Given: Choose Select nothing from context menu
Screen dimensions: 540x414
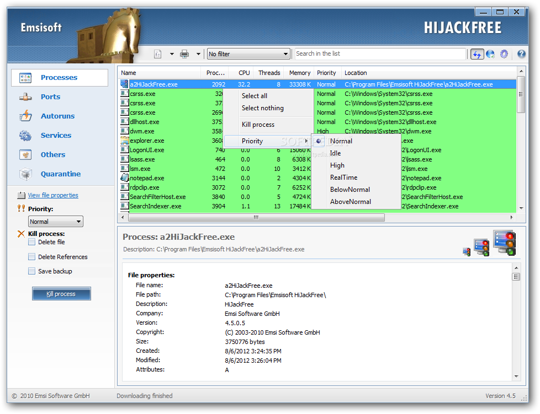Looking at the screenshot, I should pyautogui.click(x=268, y=108).
